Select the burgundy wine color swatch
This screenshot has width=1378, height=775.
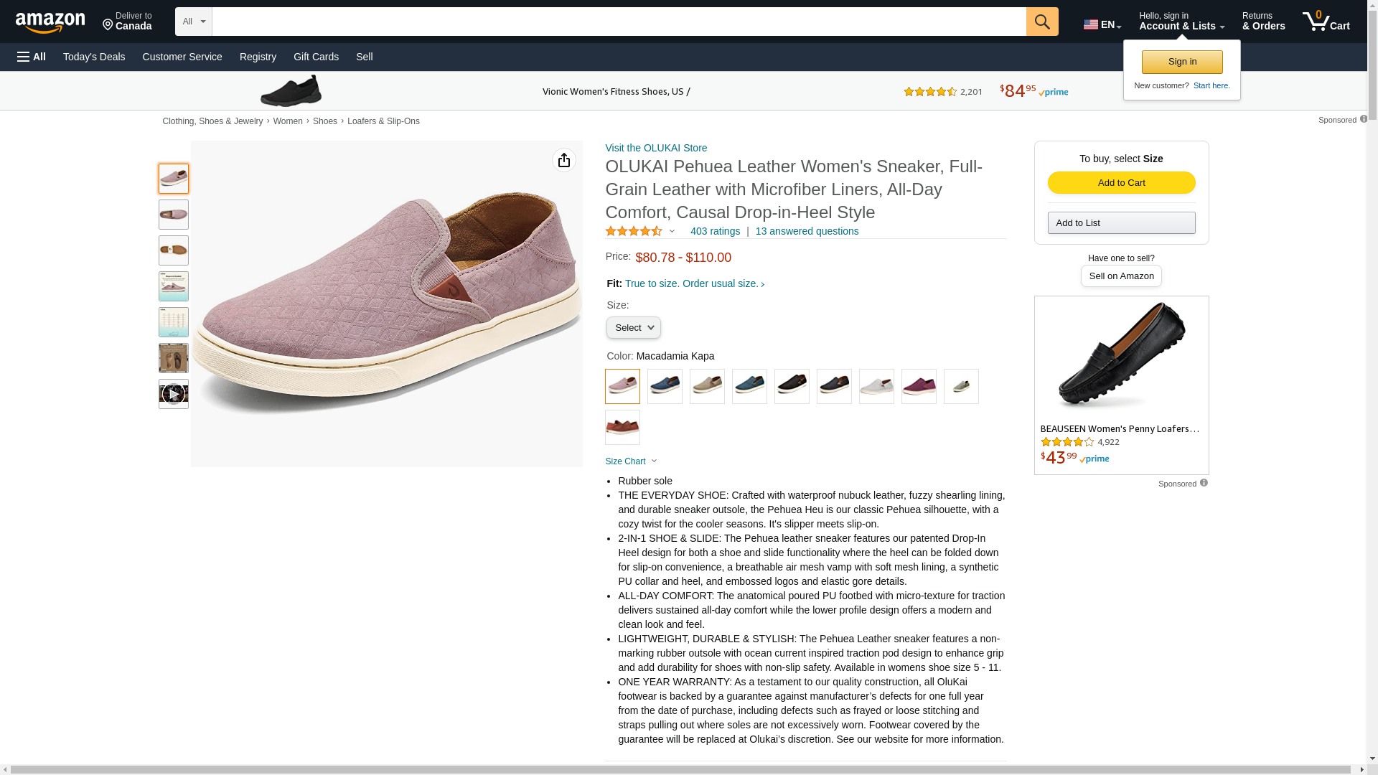click(x=919, y=387)
